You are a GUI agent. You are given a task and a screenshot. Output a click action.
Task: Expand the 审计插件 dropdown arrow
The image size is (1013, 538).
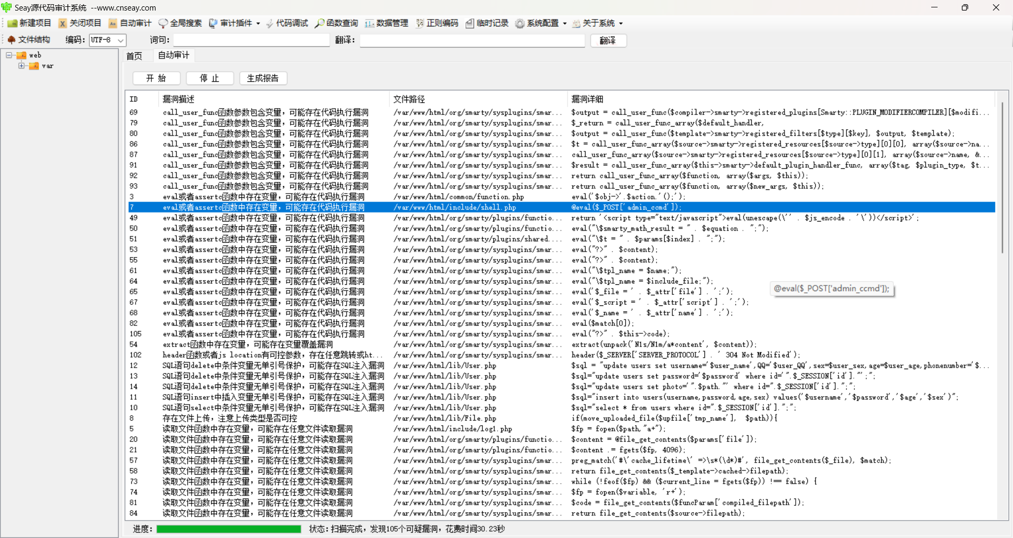coord(258,23)
